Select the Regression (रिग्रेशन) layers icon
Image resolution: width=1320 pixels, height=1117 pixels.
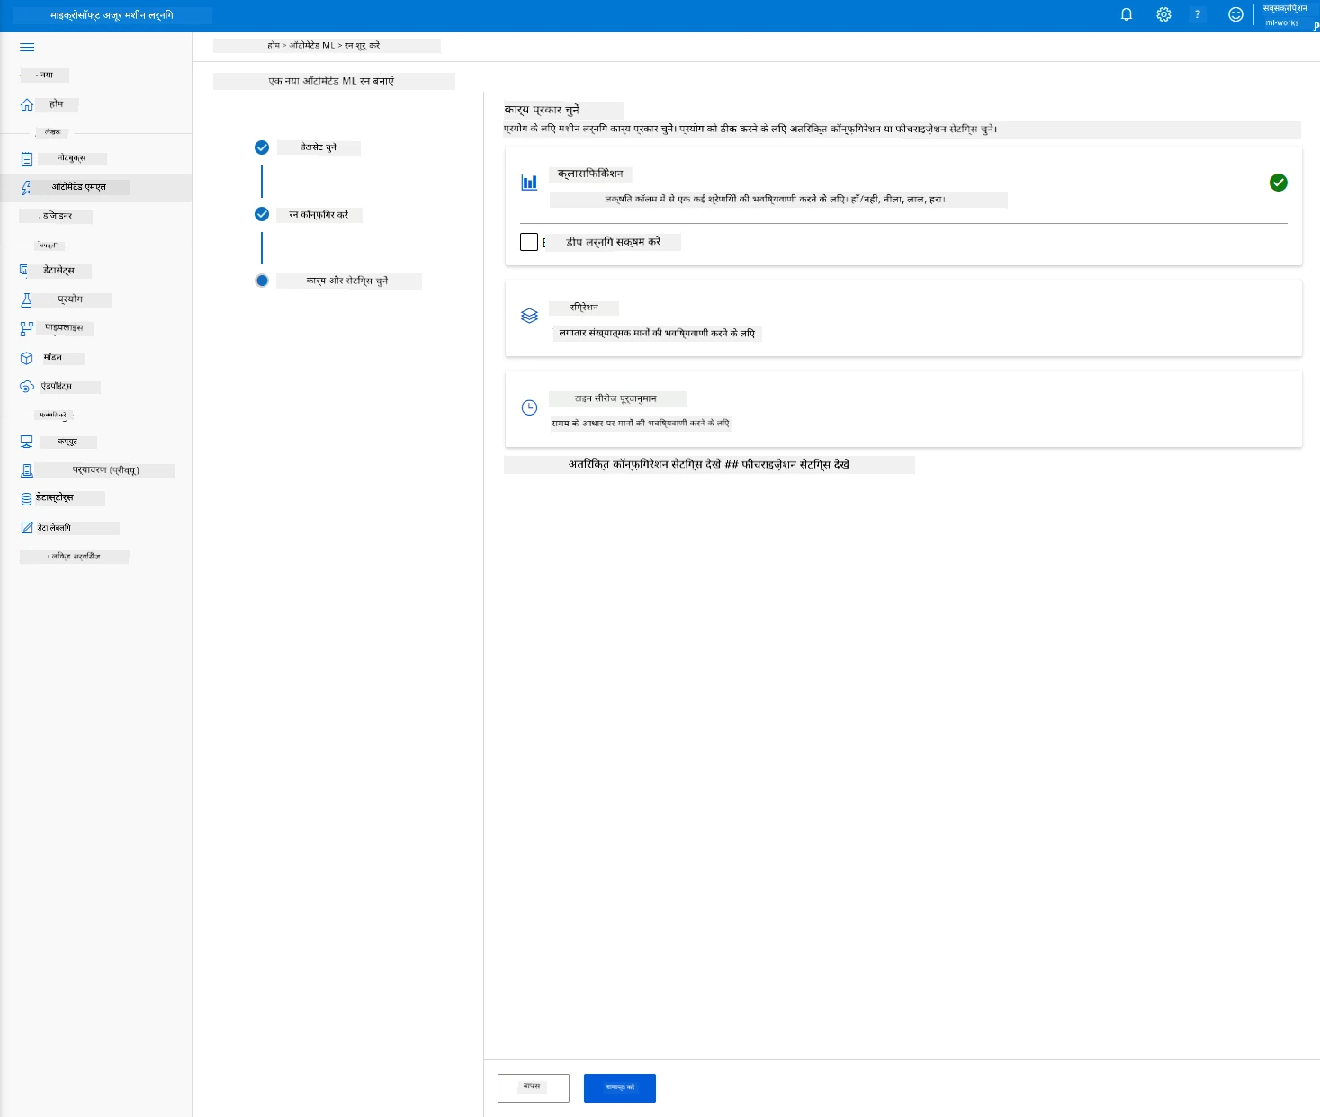click(x=529, y=316)
